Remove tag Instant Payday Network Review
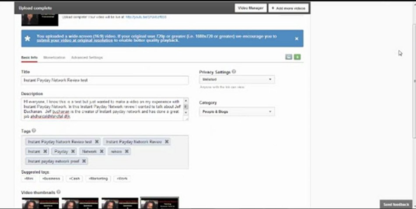The image size is (416, 209). coord(167,142)
